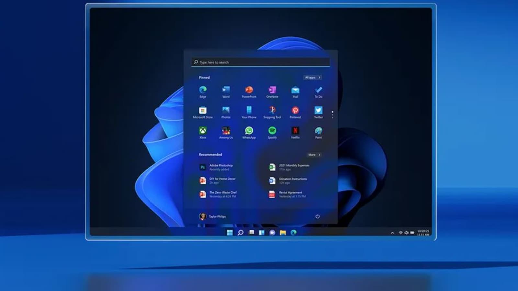Screen dimensions: 518x291
Task: Show hidden icons in the system tray
Action: tap(392, 233)
